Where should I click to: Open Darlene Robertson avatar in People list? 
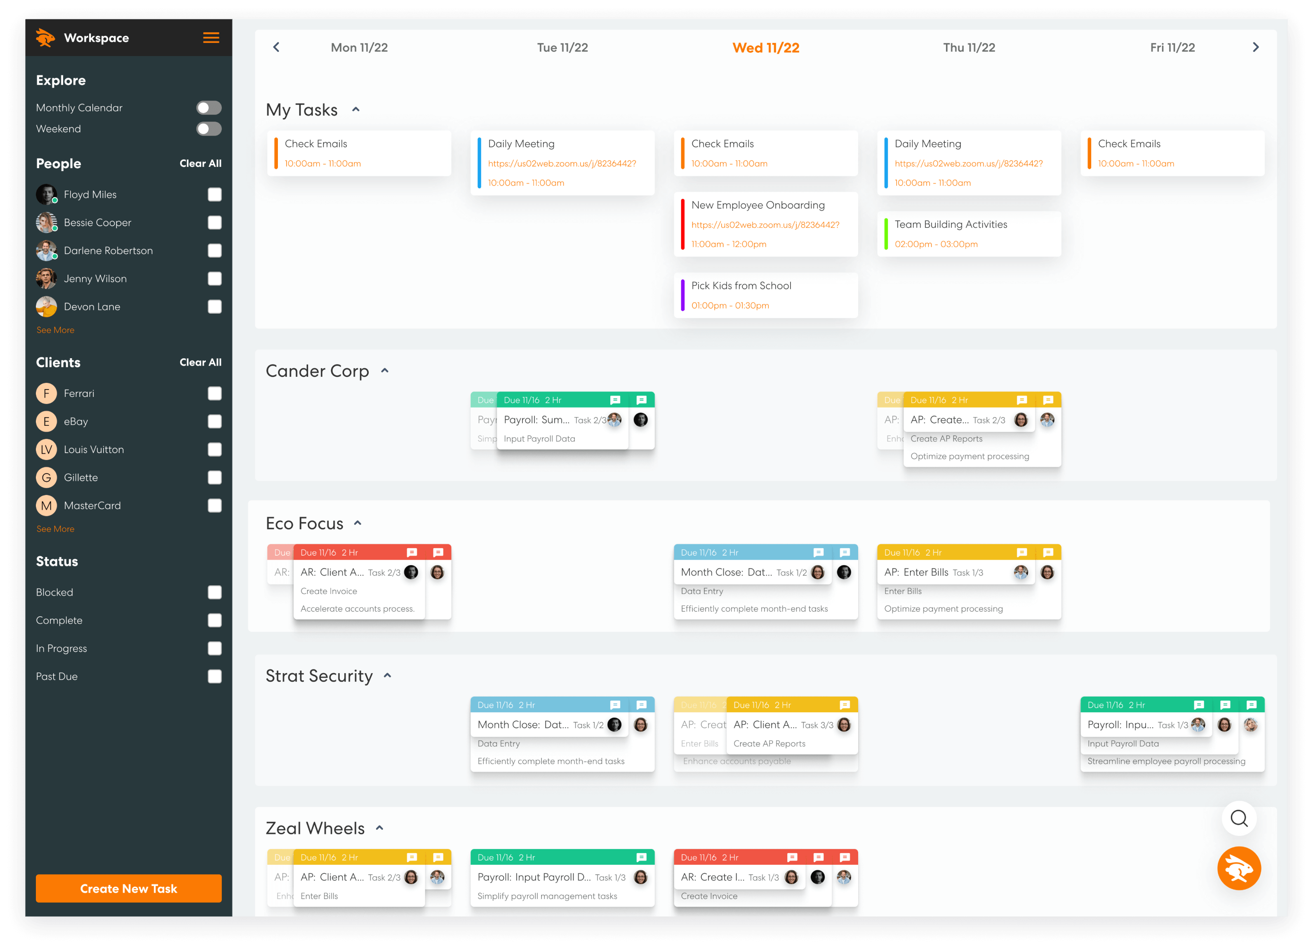tap(46, 251)
